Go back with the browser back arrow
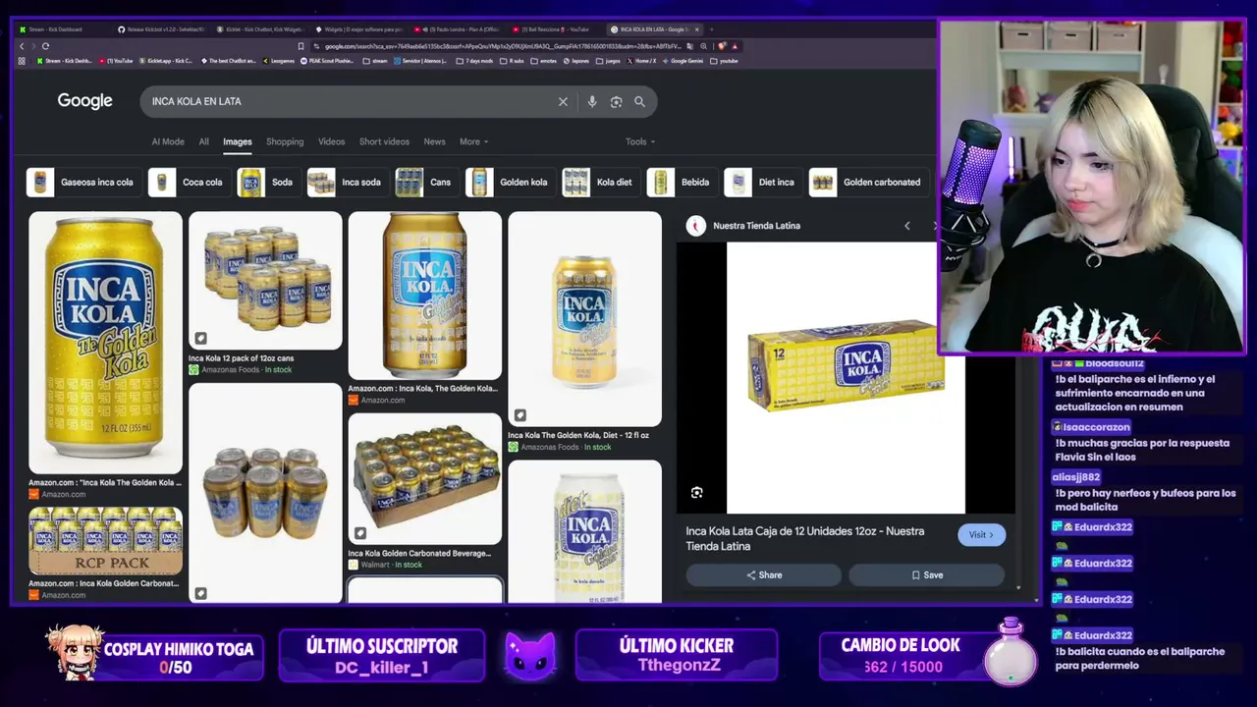Screen dimensions: 1257x707 click(22, 46)
